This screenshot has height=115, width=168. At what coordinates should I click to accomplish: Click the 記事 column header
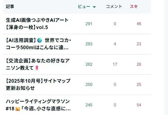pyautogui.click(x=10, y=7)
